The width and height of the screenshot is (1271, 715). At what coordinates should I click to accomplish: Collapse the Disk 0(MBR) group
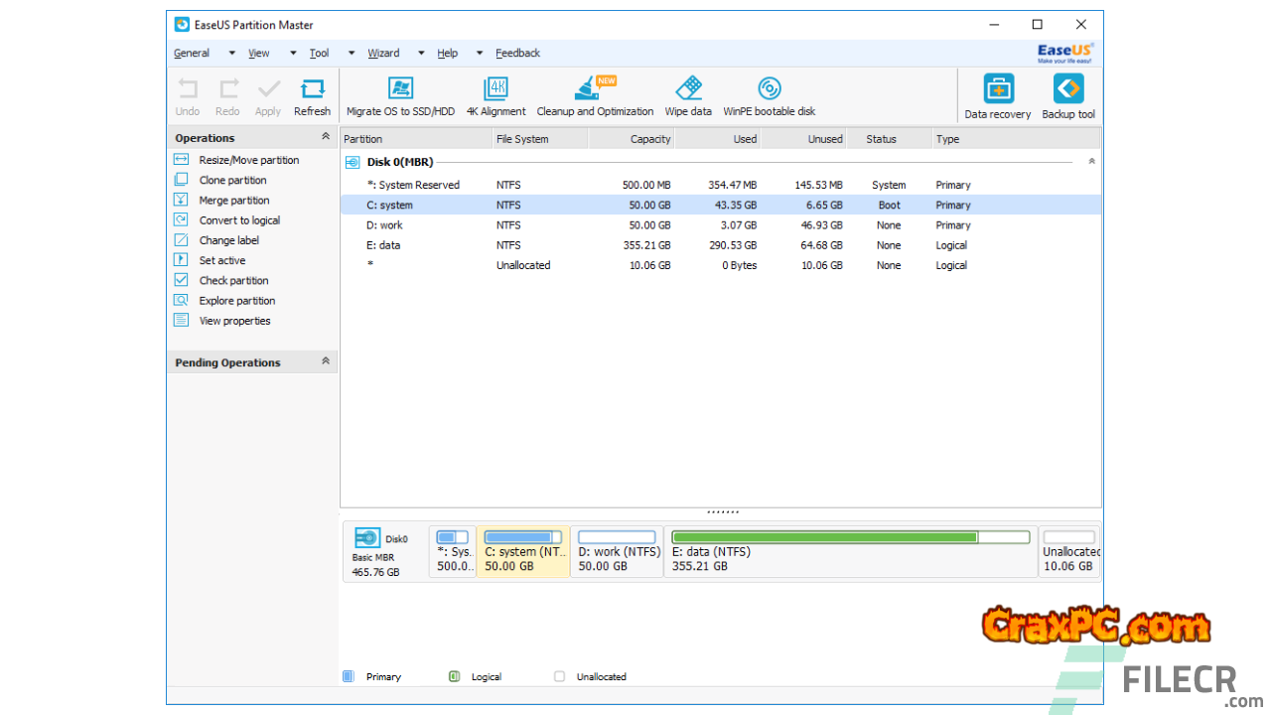[x=1091, y=161]
